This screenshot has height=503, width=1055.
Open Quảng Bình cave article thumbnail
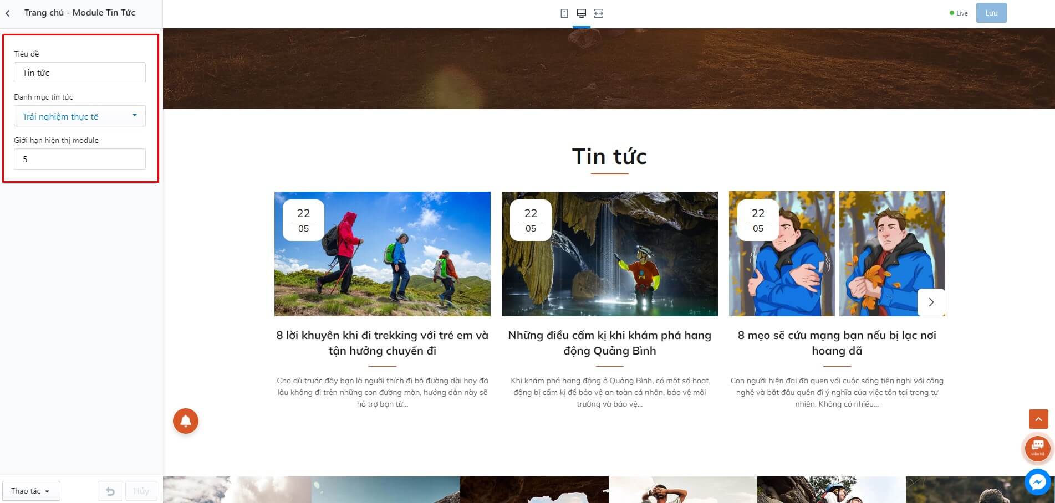[x=610, y=254]
